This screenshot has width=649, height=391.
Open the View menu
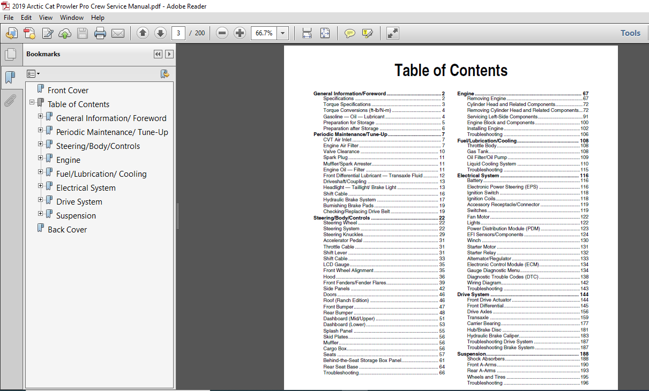pos(46,18)
